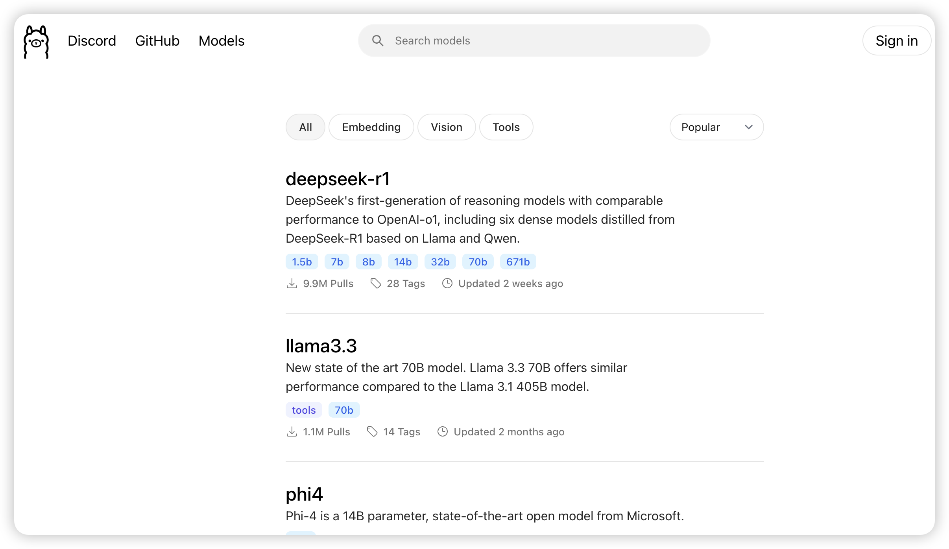Click the tag icon beside 14 Tags
Image resolution: width=949 pixels, height=549 pixels.
tap(372, 432)
